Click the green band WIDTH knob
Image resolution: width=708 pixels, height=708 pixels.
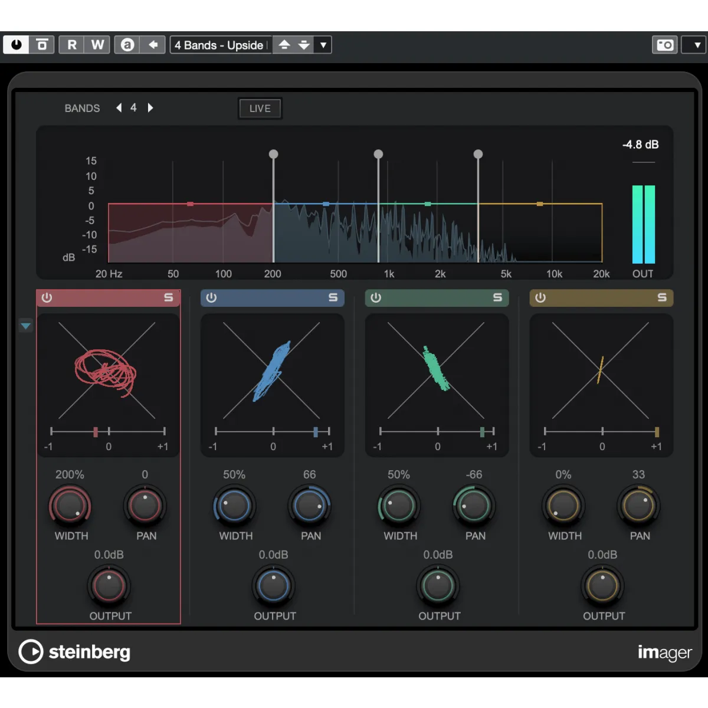399,506
